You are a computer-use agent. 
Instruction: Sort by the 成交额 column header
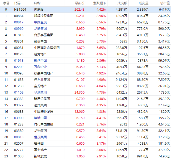click(122, 3)
